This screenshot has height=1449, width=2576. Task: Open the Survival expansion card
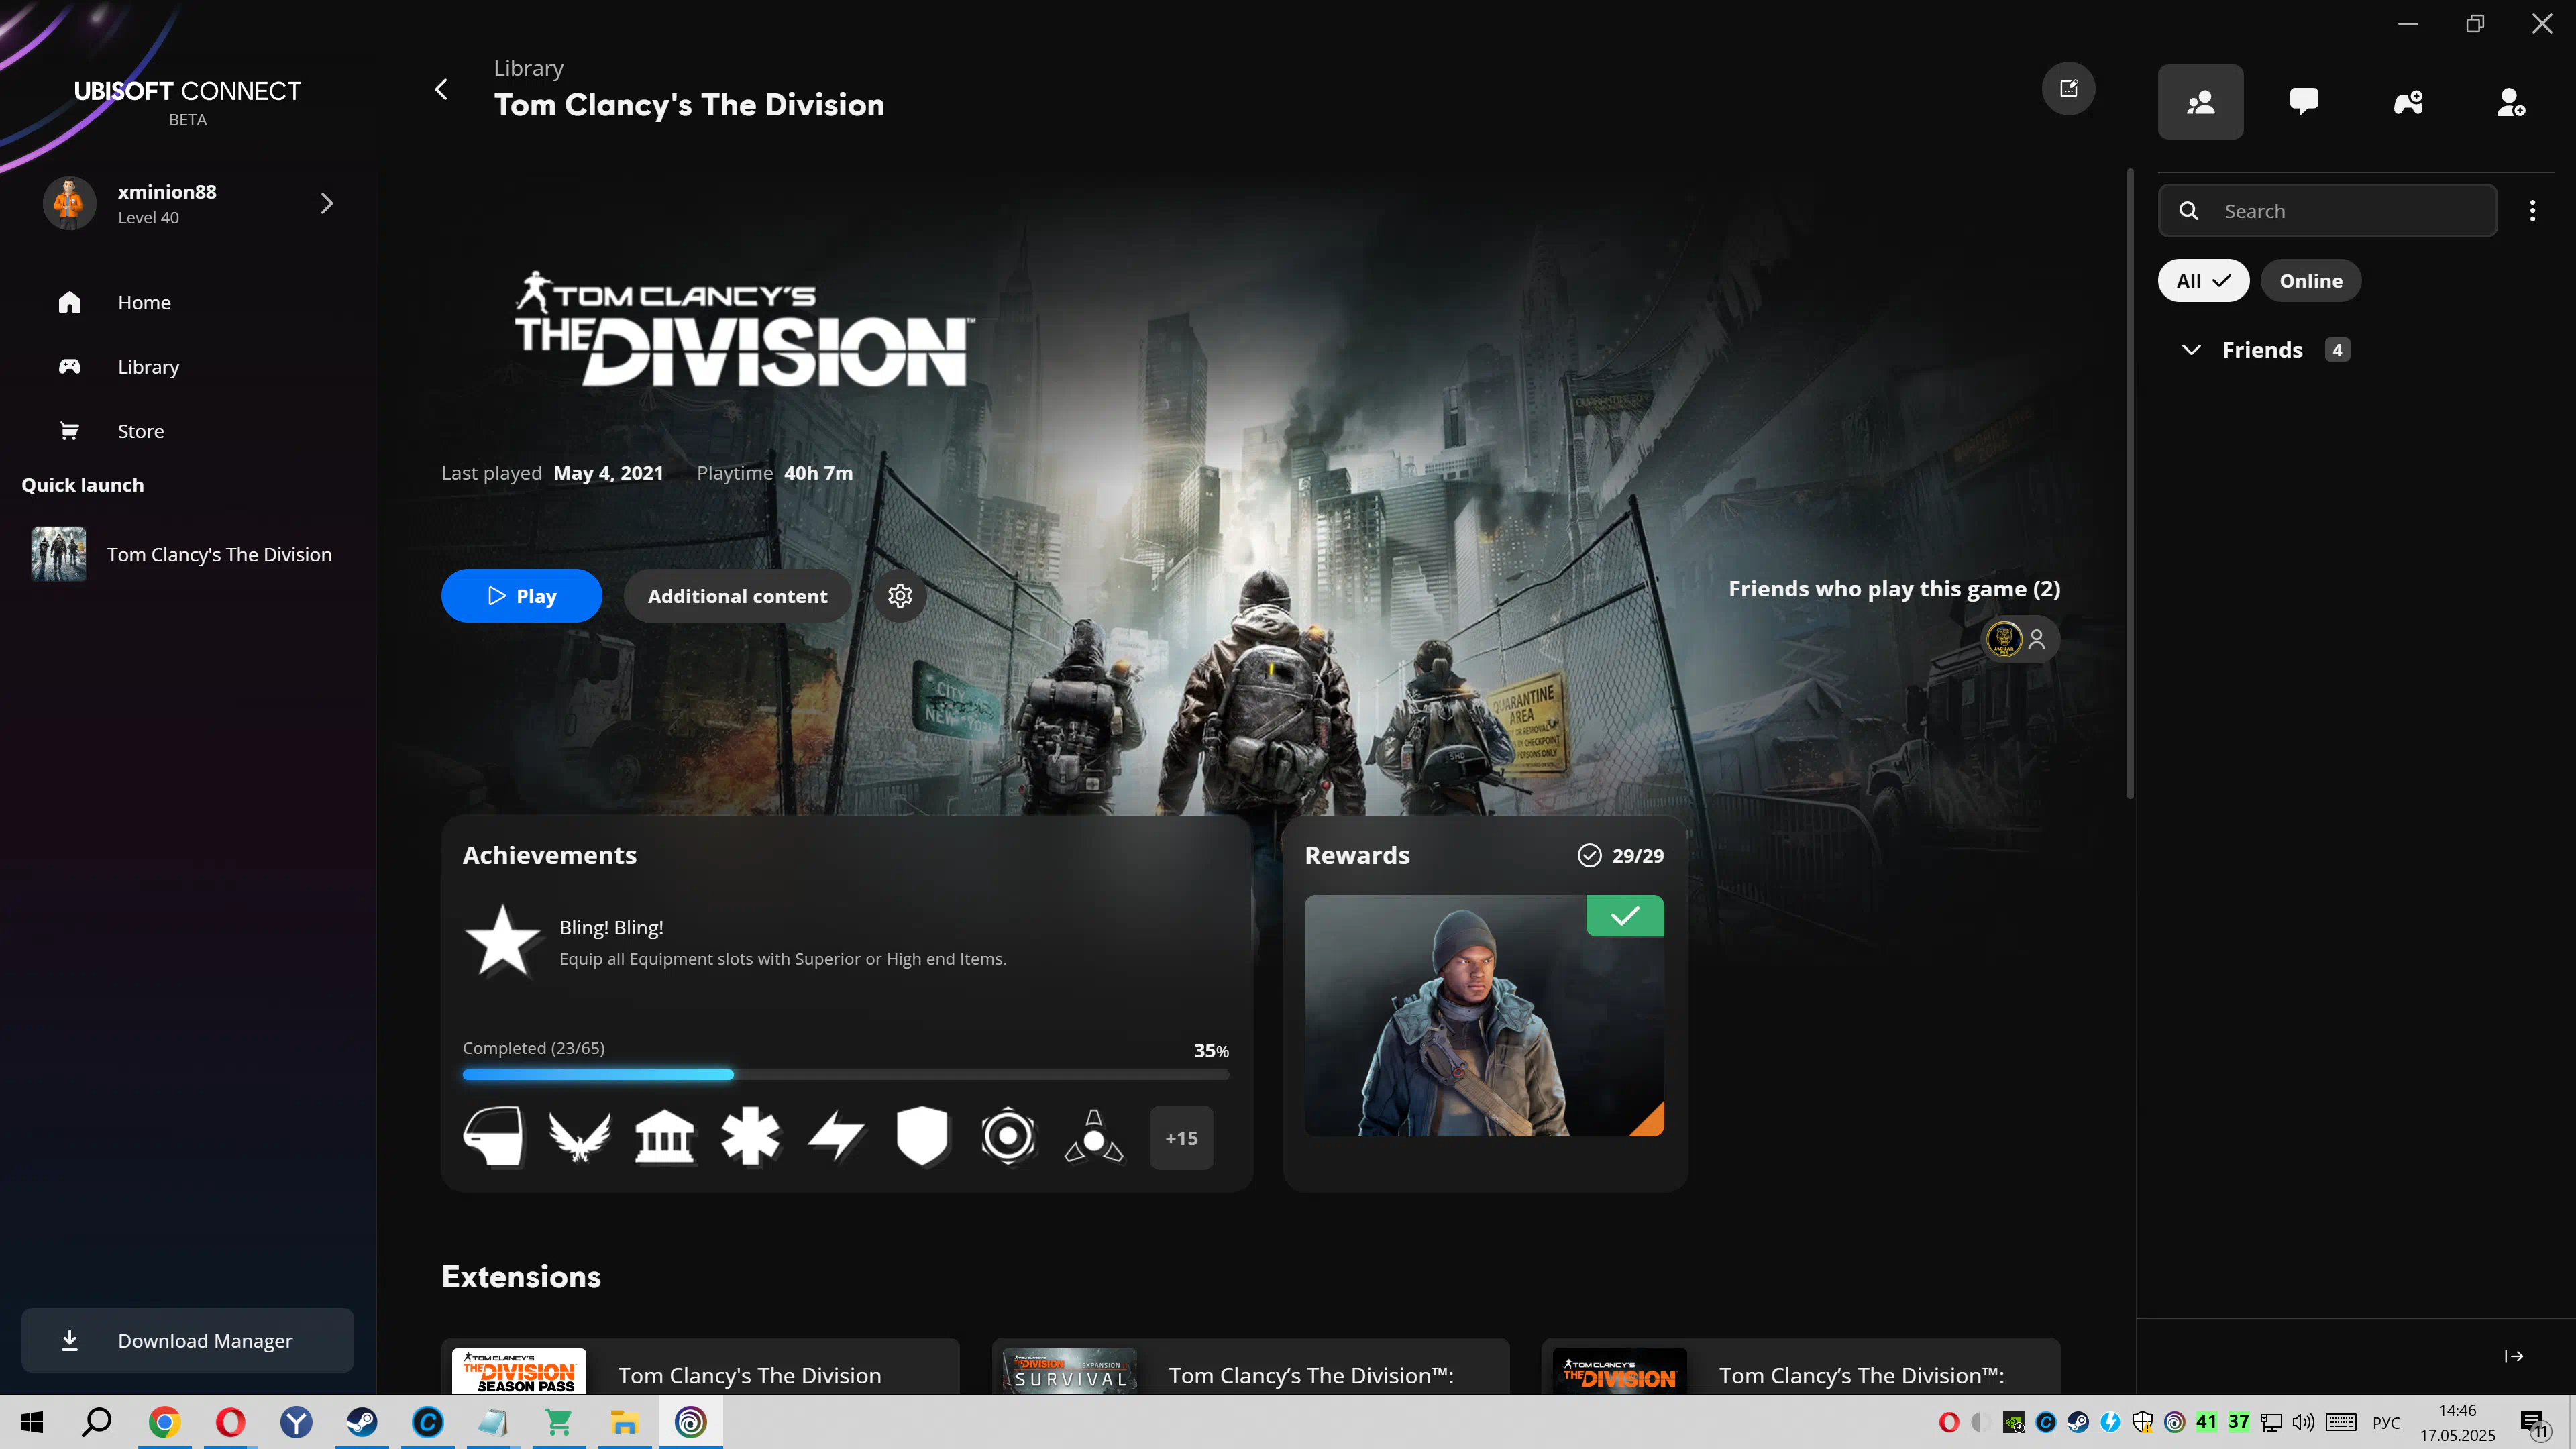1250,1367
